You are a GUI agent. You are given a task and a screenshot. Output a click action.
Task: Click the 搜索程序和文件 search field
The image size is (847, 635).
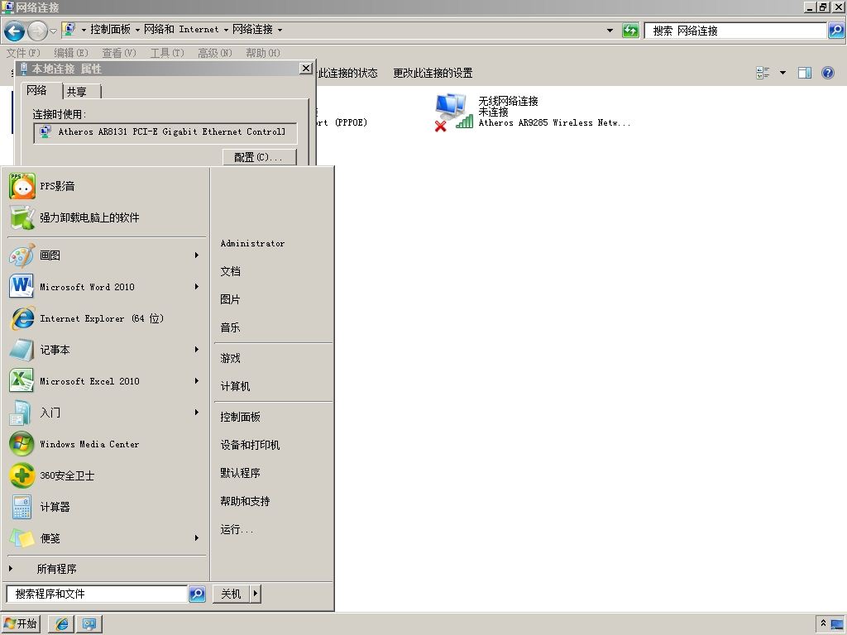click(x=98, y=594)
